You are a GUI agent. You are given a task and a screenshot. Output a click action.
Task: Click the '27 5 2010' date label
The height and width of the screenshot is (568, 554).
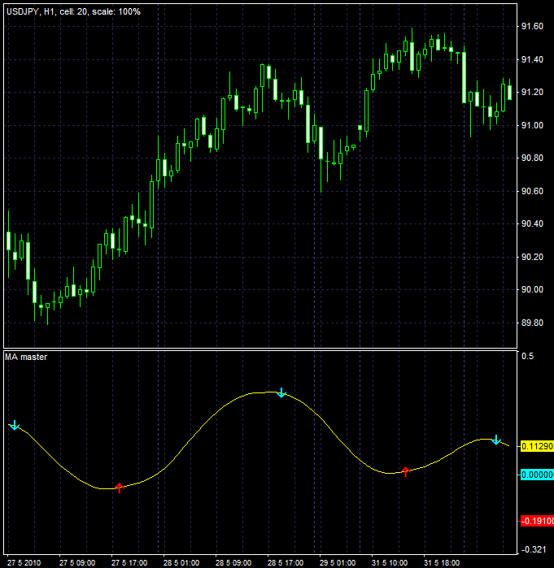click(x=24, y=563)
